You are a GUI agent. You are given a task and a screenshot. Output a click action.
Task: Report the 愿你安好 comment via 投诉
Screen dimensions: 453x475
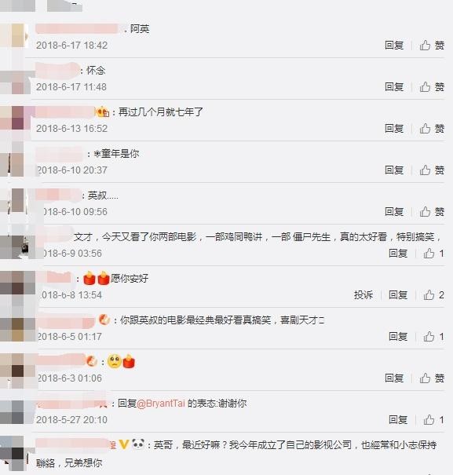[363, 294]
